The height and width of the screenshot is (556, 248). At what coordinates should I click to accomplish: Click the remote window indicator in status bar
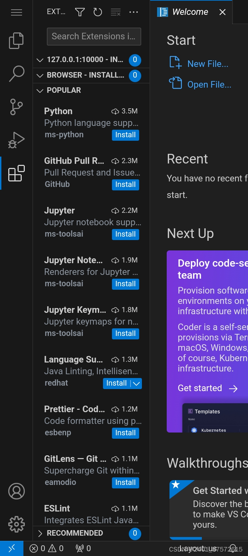click(x=12, y=548)
